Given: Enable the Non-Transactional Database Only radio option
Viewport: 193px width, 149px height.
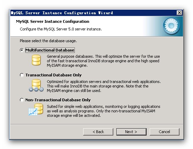Looking at the screenshot, I should 22,100.
